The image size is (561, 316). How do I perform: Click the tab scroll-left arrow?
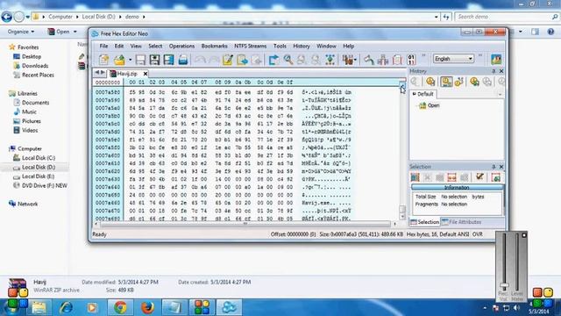point(96,73)
